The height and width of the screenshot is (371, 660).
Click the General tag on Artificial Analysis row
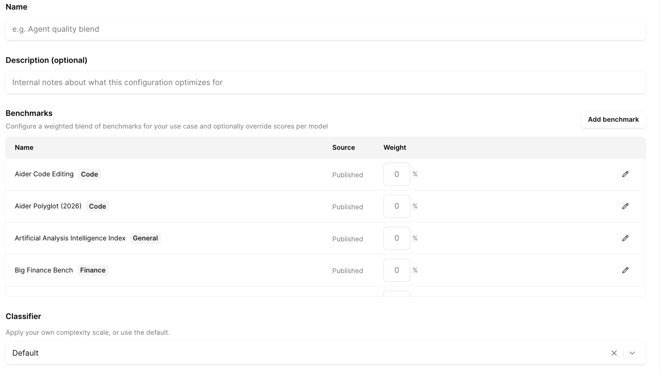coord(145,238)
